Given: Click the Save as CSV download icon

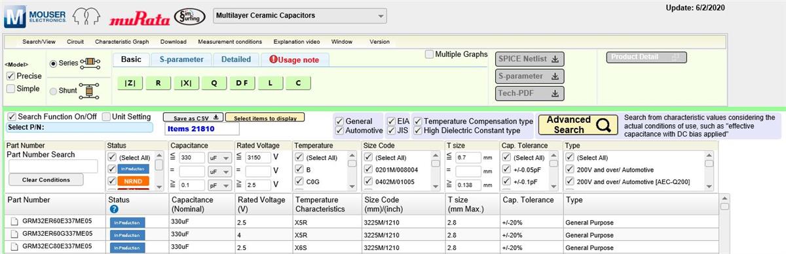Looking at the screenshot, I should 216,118.
